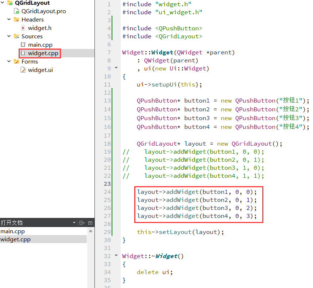Click line number 1 in the gutter
This screenshot has height=288, width=313.
[109, 4]
